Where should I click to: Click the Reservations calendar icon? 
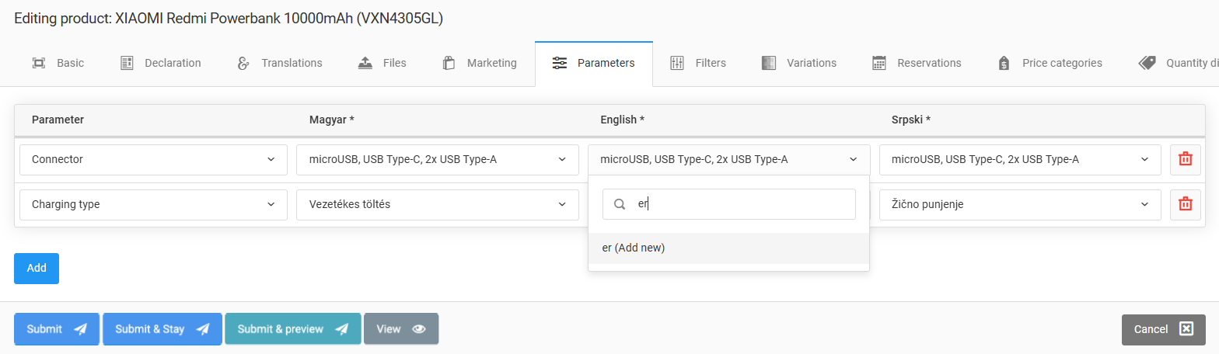click(879, 63)
